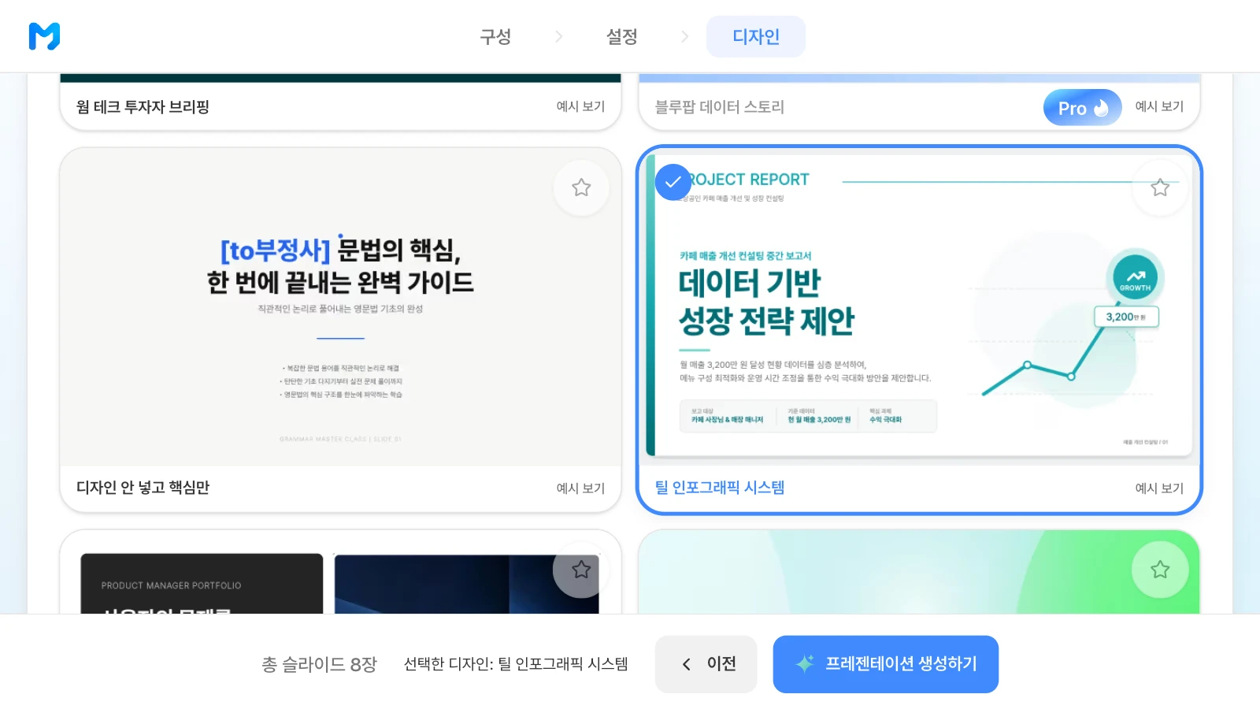
Task: Open 예시 보기 for 틸 인포그래픽 시스템
Action: pyautogui.click(x=1159, y=488)
